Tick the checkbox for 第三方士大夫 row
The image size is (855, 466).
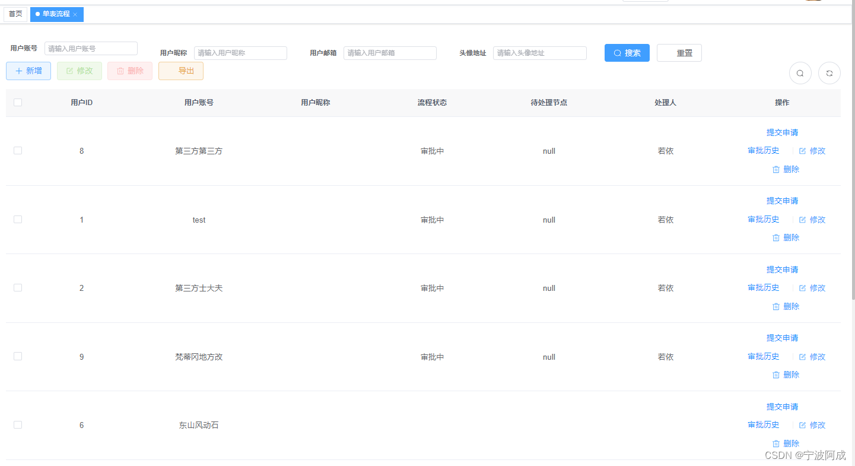pyautogui.click(x=18, y=287)
